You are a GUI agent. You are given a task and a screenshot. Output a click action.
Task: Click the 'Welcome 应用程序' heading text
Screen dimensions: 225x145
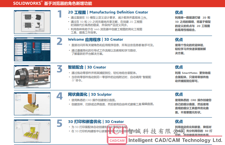pyautogui.click(x=84, y=39)
